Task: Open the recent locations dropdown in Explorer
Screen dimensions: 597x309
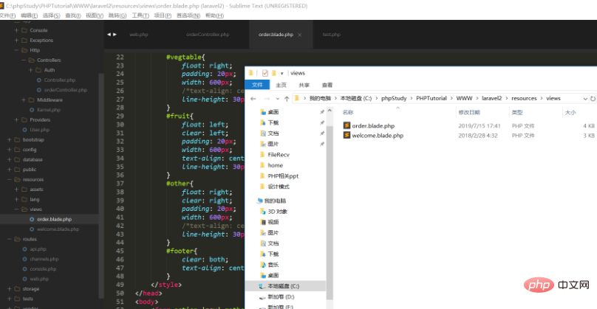Action: tap(278, 99)
